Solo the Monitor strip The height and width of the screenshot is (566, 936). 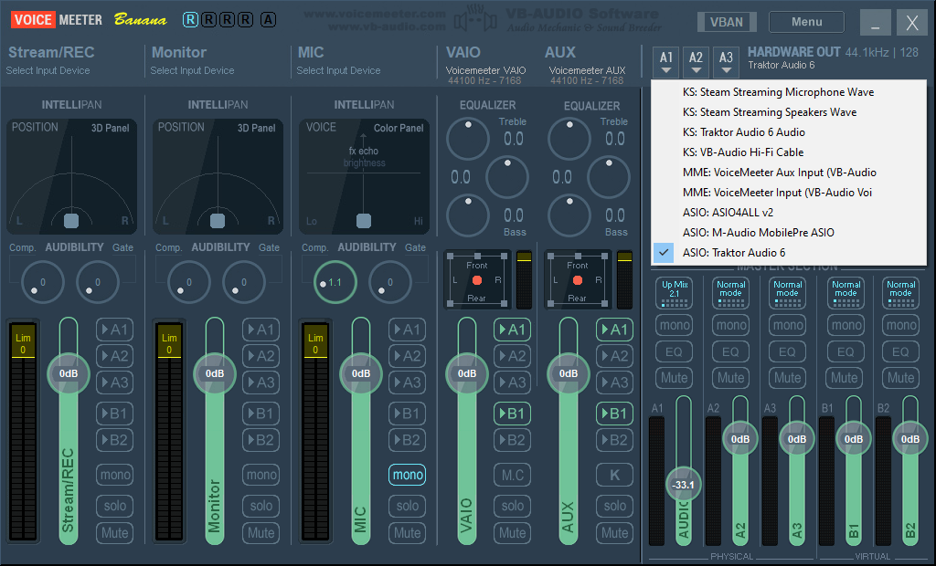click(x=261, y=506)
